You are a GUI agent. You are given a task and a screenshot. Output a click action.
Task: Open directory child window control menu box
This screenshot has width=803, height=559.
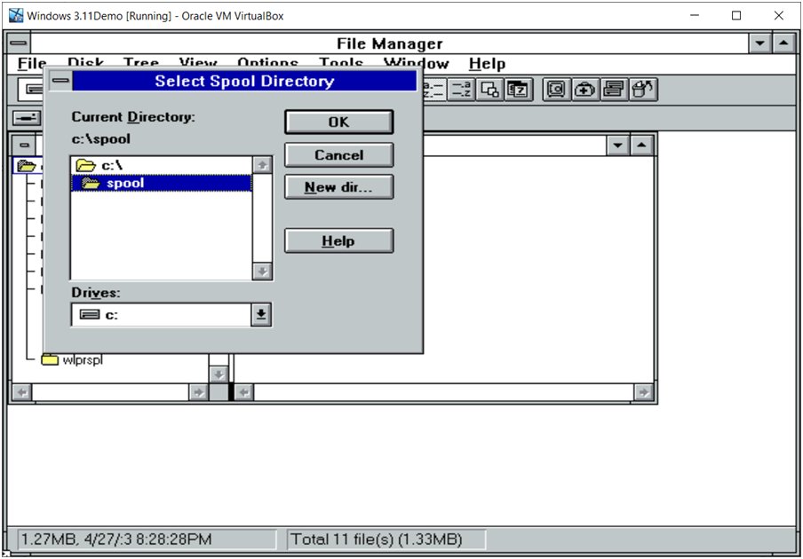tap(24, 146)
